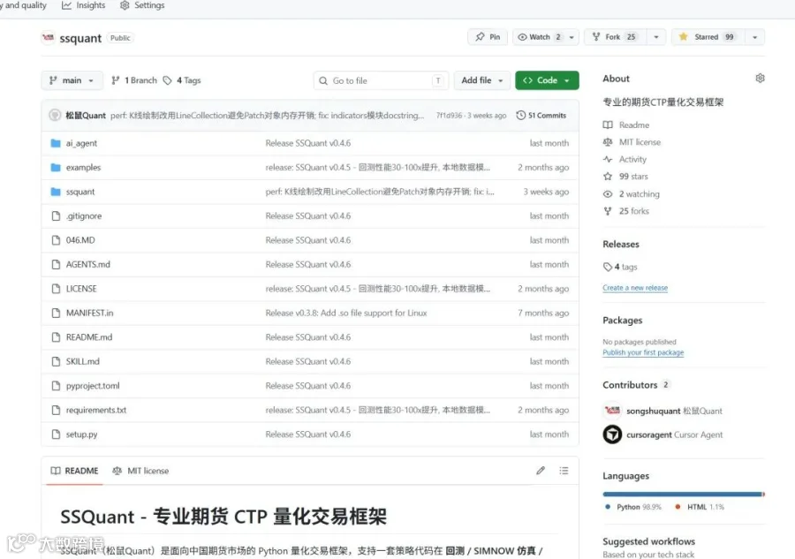Open the MANIFEST.in file
This screenshot has width=795, height=559.
89,313
